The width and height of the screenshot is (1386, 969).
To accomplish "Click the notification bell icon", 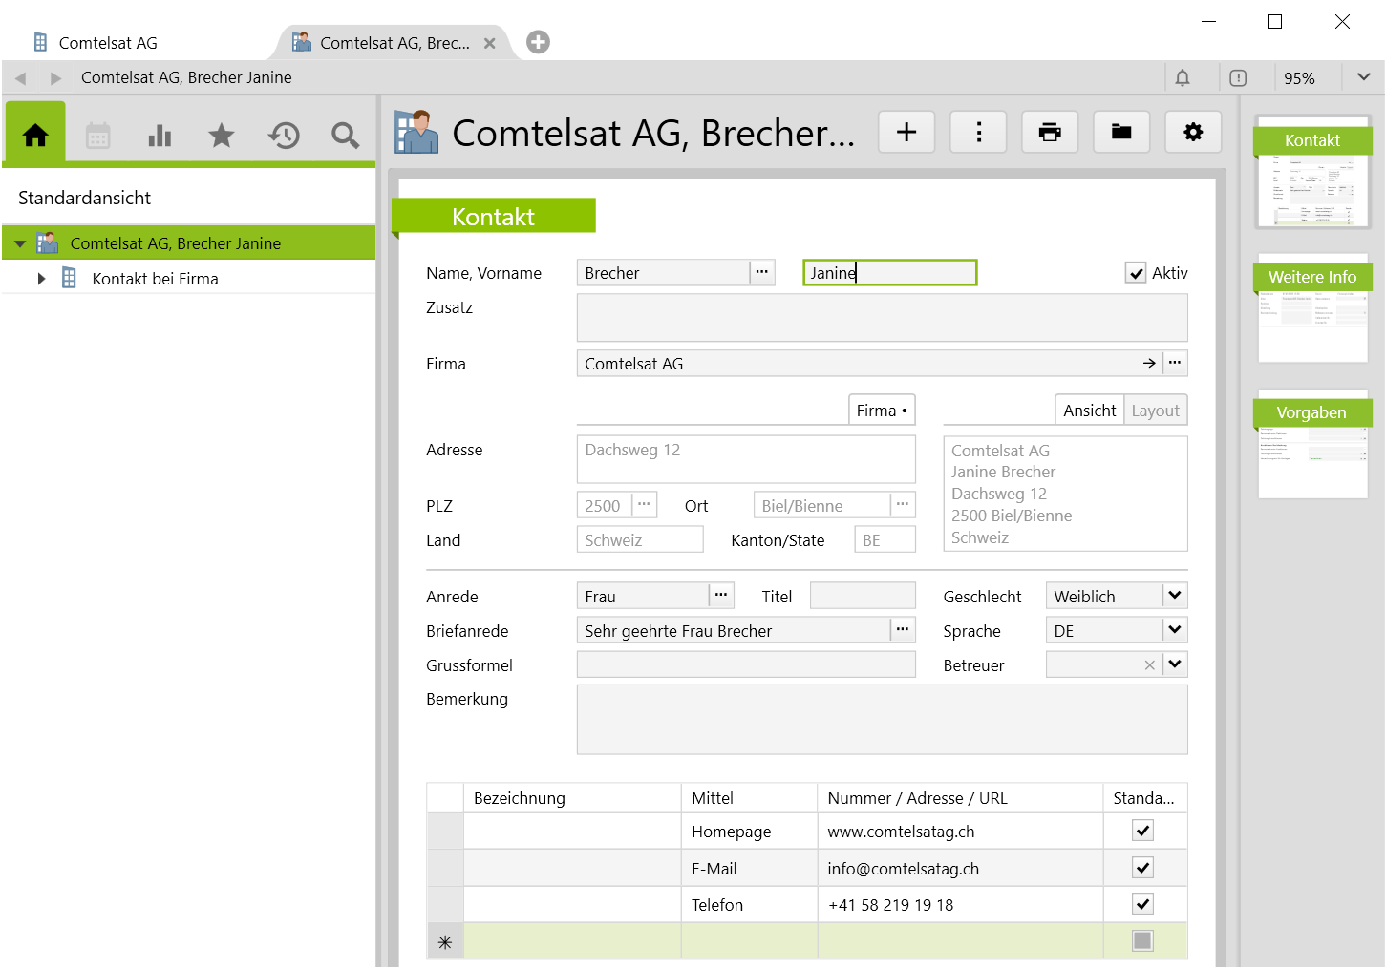I will point(1183,78).
